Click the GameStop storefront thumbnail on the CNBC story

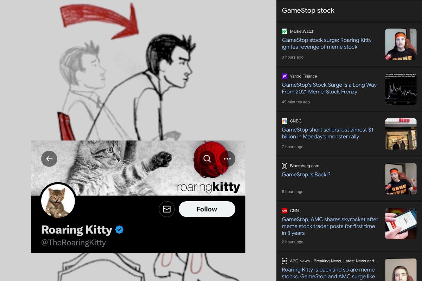[x=401, y=134]
